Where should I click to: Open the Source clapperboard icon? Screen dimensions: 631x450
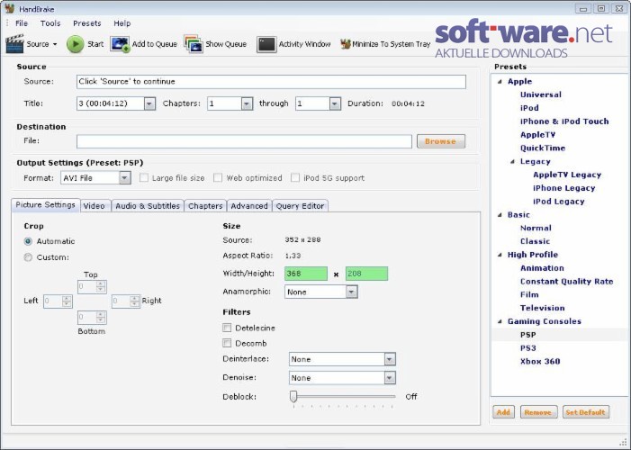pyautogui.click(x=15, y=44)
